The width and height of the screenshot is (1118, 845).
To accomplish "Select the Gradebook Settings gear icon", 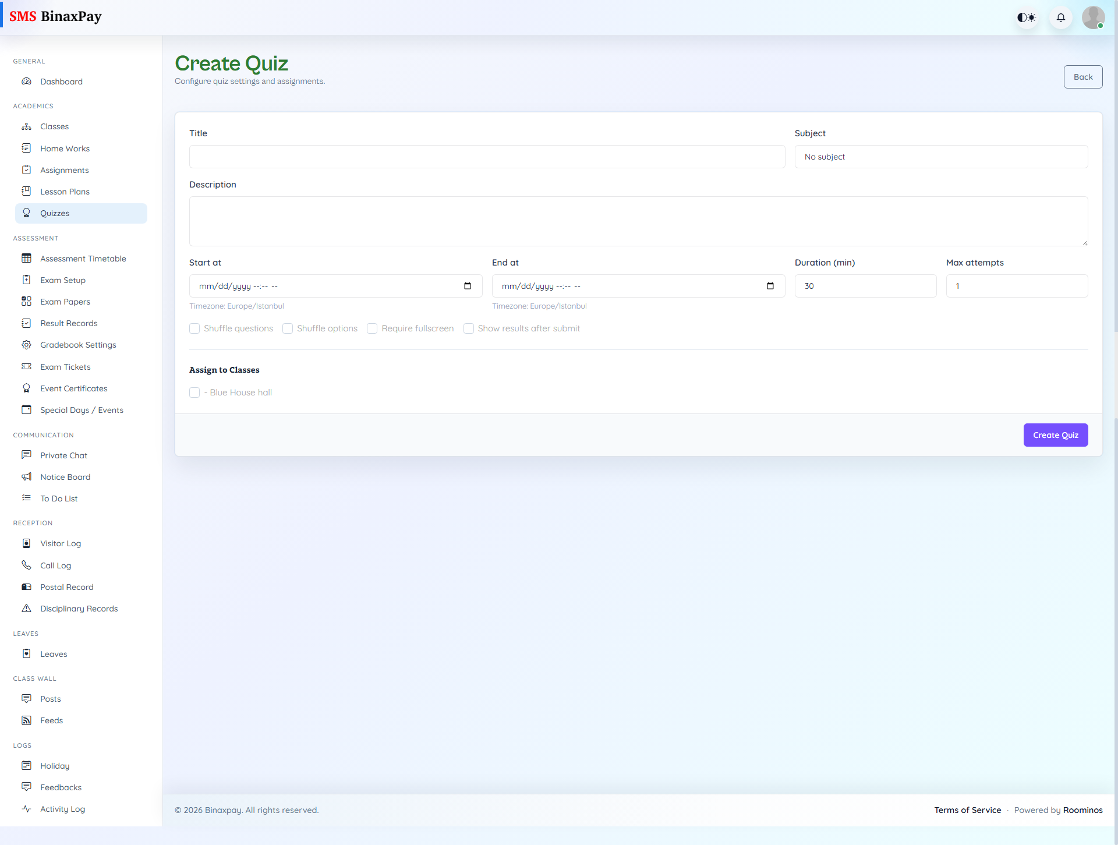I will [27, 344].
